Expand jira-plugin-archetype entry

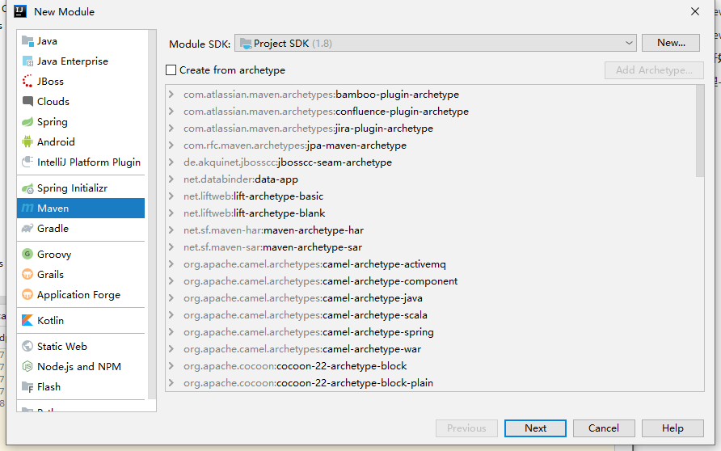171,129
